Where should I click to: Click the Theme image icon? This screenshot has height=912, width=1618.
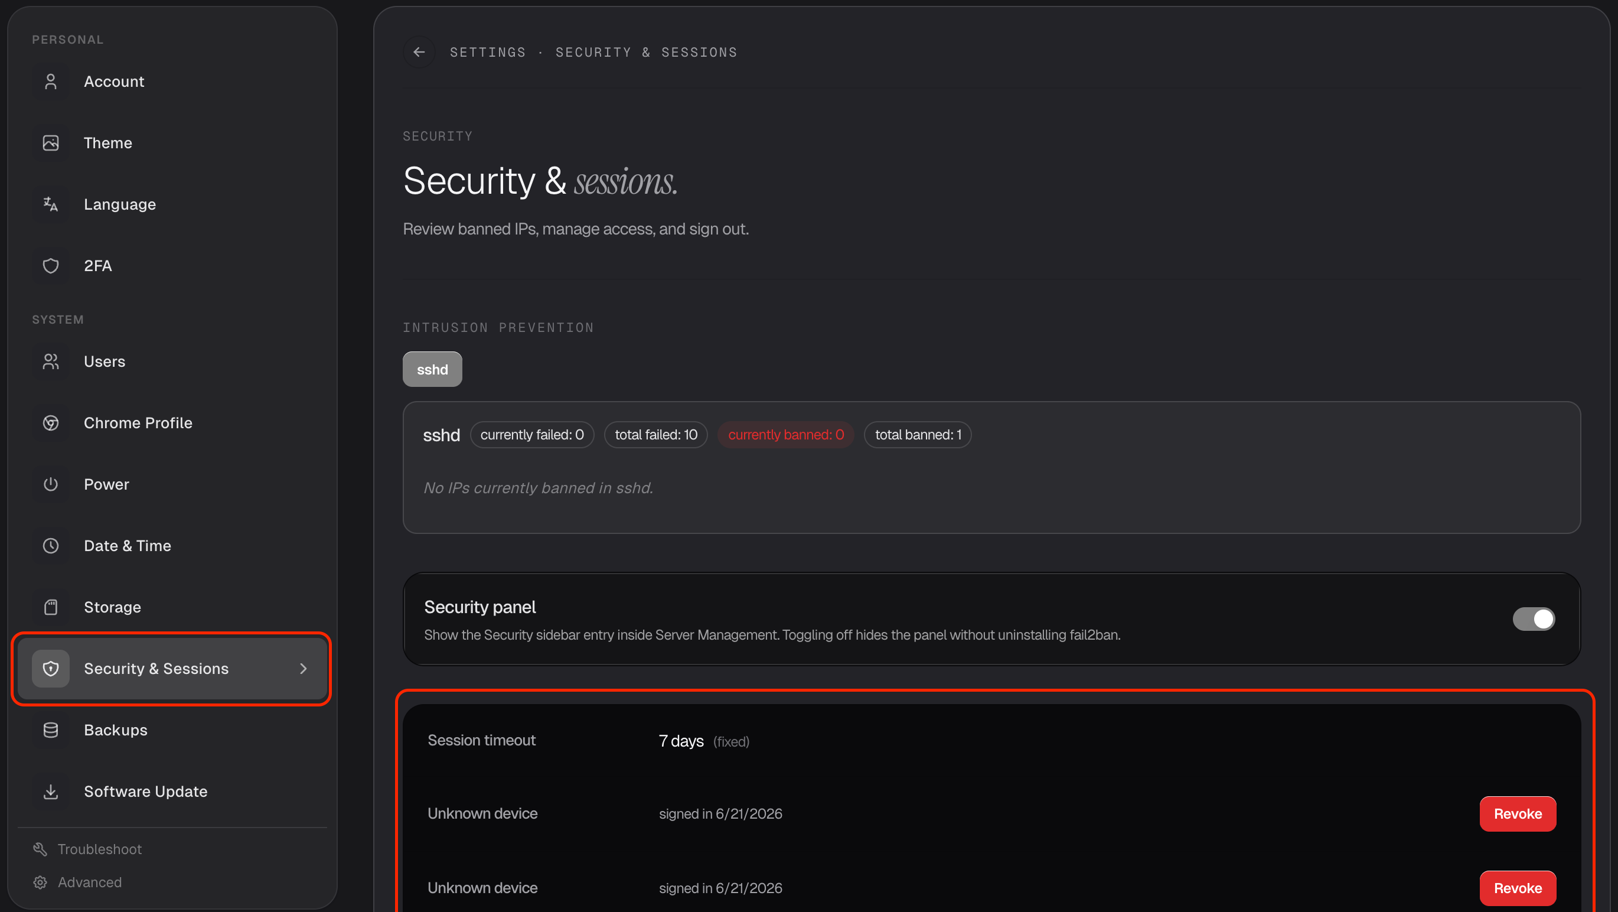point(51,143)
